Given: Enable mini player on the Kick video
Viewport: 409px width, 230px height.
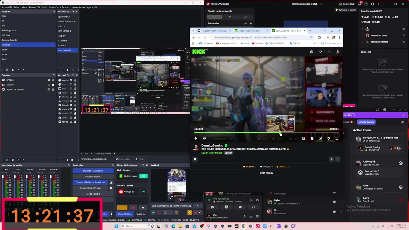Looking at the screenshot, I should coord(304,138).
